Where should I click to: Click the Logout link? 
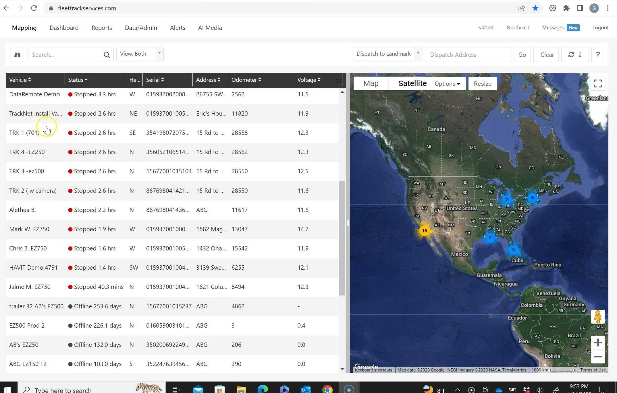pyautogui.click(x=600, y=28)
